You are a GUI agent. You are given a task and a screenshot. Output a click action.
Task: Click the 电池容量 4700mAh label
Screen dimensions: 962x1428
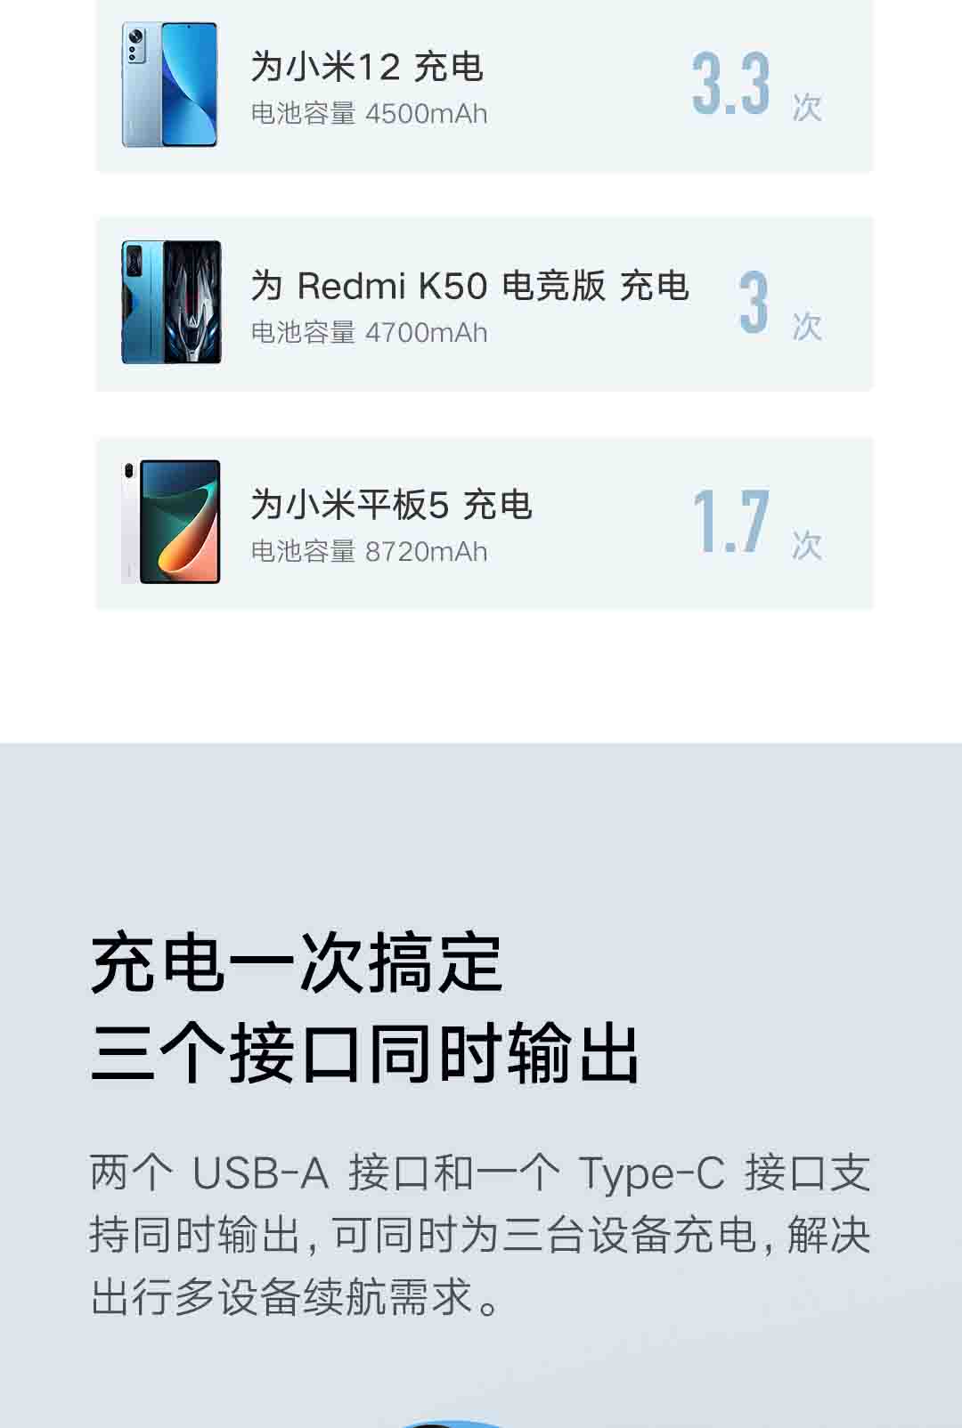coord(369,333)
